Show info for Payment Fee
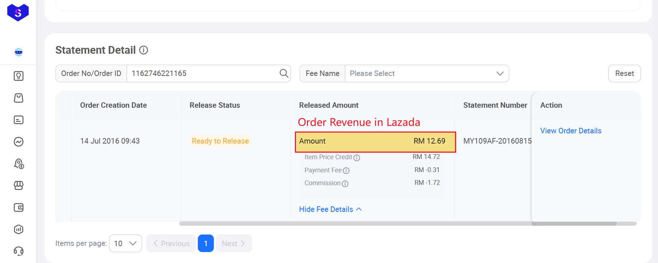This screenshot has height=263, width=658. pyautogui.click(x=346, y=171)
